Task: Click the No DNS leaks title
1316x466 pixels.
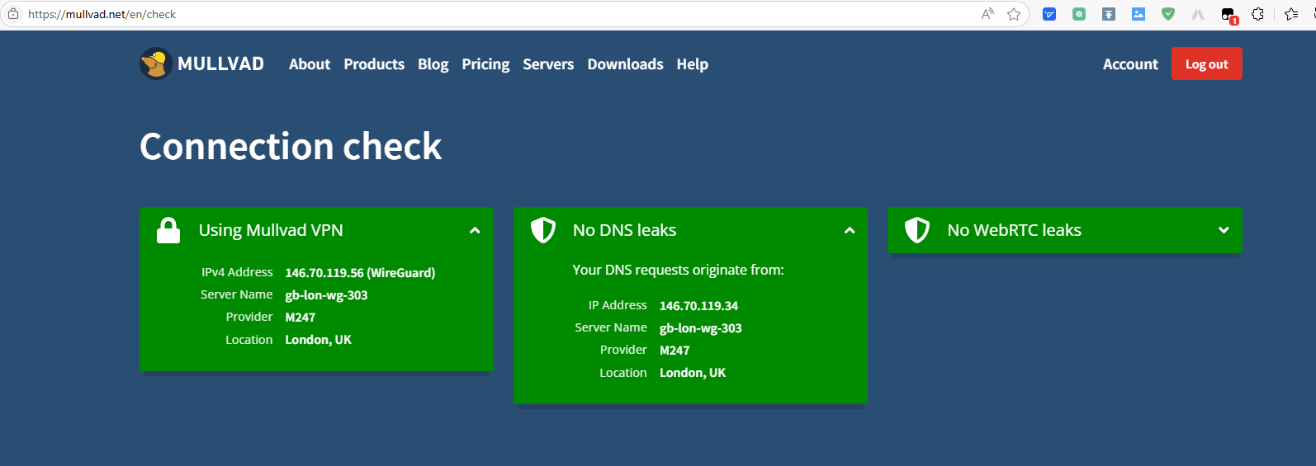Action: pyautogui.click(x=624, y=230)
